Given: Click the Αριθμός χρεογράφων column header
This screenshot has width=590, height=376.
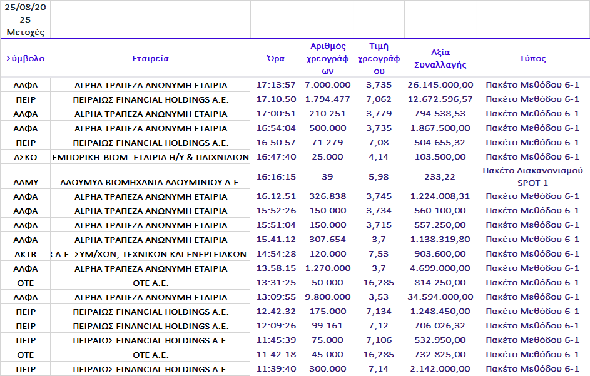Looking at the screenshot, I should point(327,58).
